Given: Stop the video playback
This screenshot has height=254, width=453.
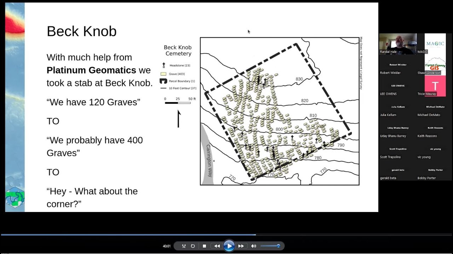Looking at the screenshot, I should pos(204,246).
